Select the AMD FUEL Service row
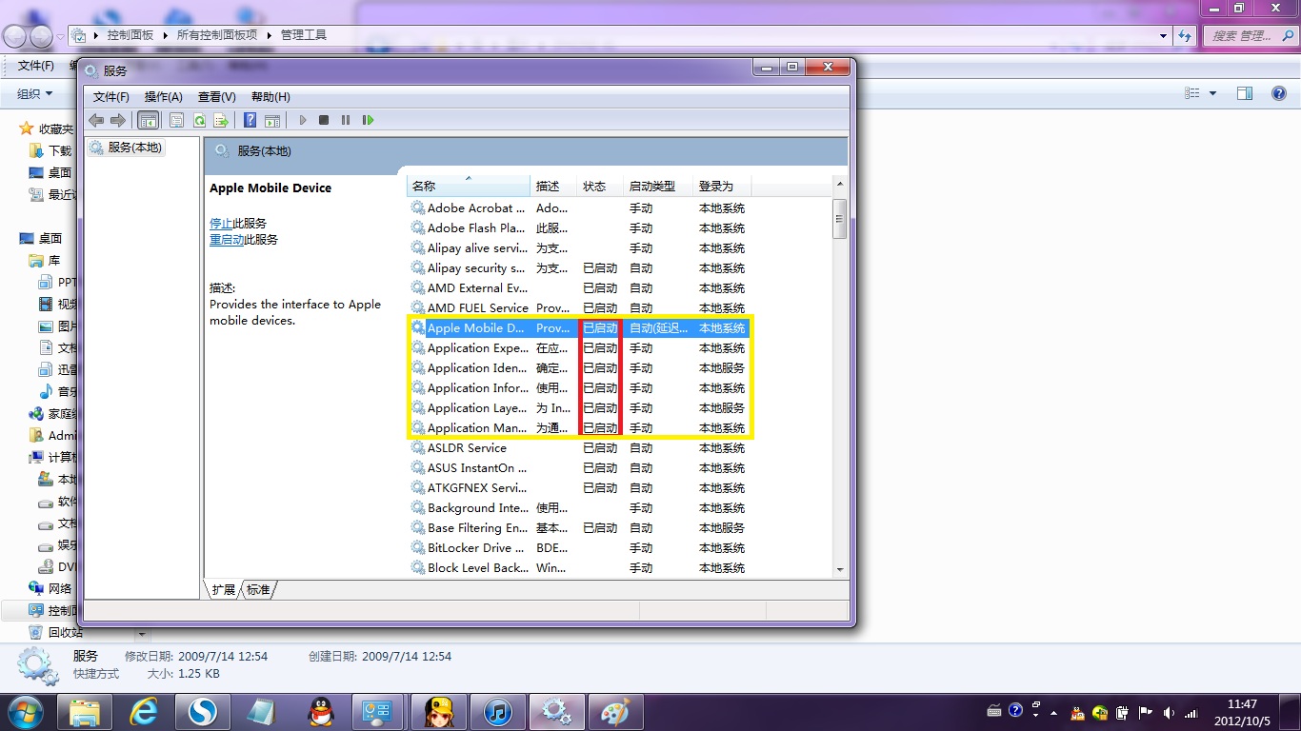1301x731 pixels. [579, 308]
